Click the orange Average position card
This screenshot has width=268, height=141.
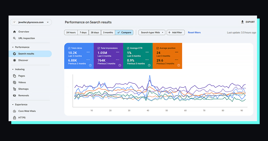pyautogui.click(x=167, y=56)
